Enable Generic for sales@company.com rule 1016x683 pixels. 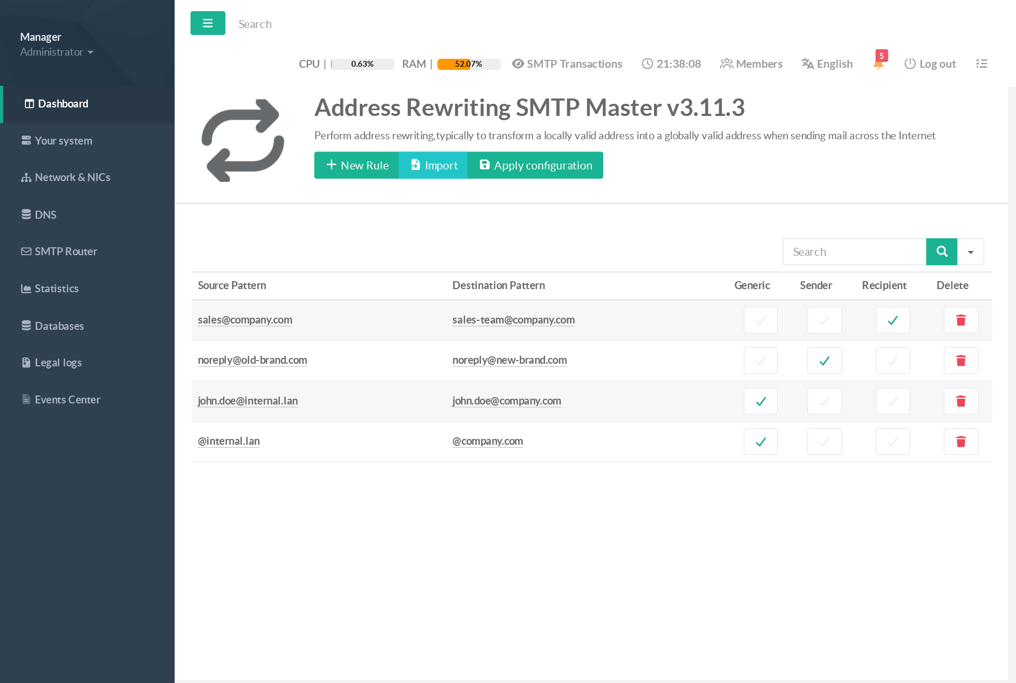tap(760, 320)
